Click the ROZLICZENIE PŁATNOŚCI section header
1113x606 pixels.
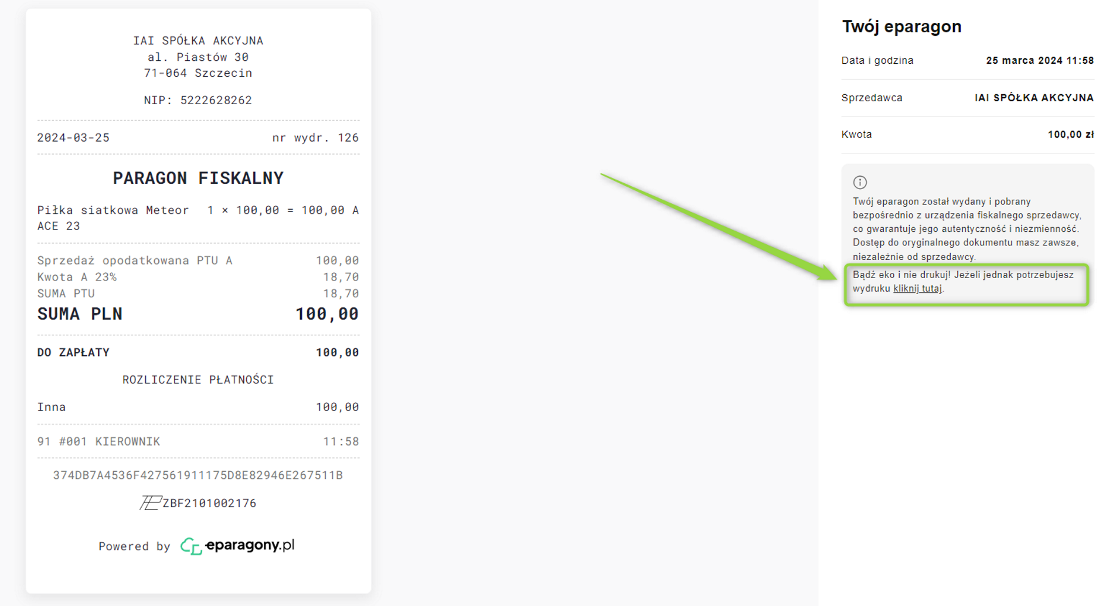(x=198, y=379)
